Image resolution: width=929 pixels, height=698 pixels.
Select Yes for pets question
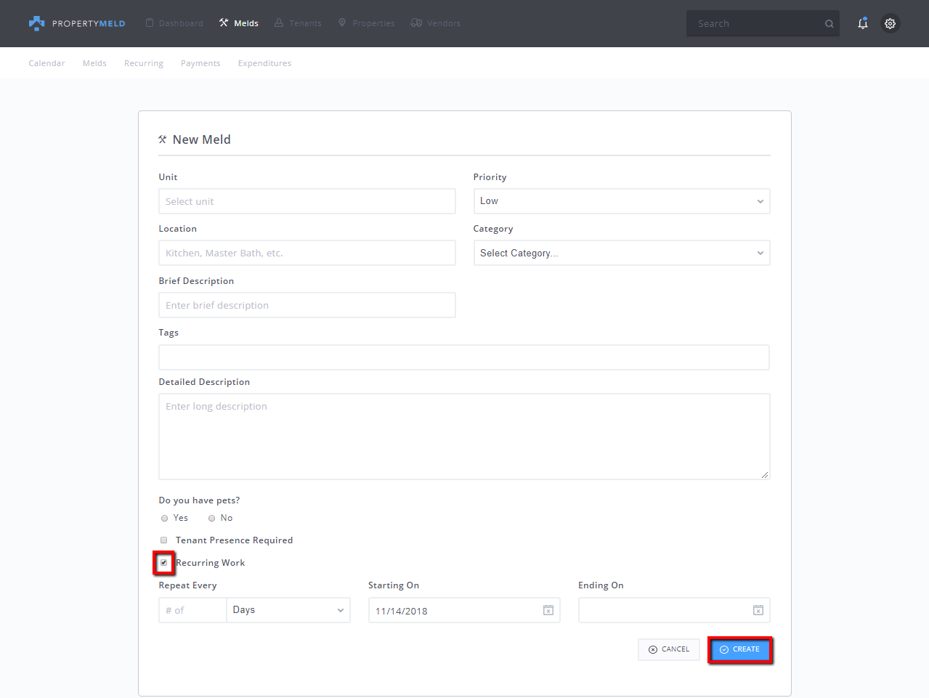(165, 518)
